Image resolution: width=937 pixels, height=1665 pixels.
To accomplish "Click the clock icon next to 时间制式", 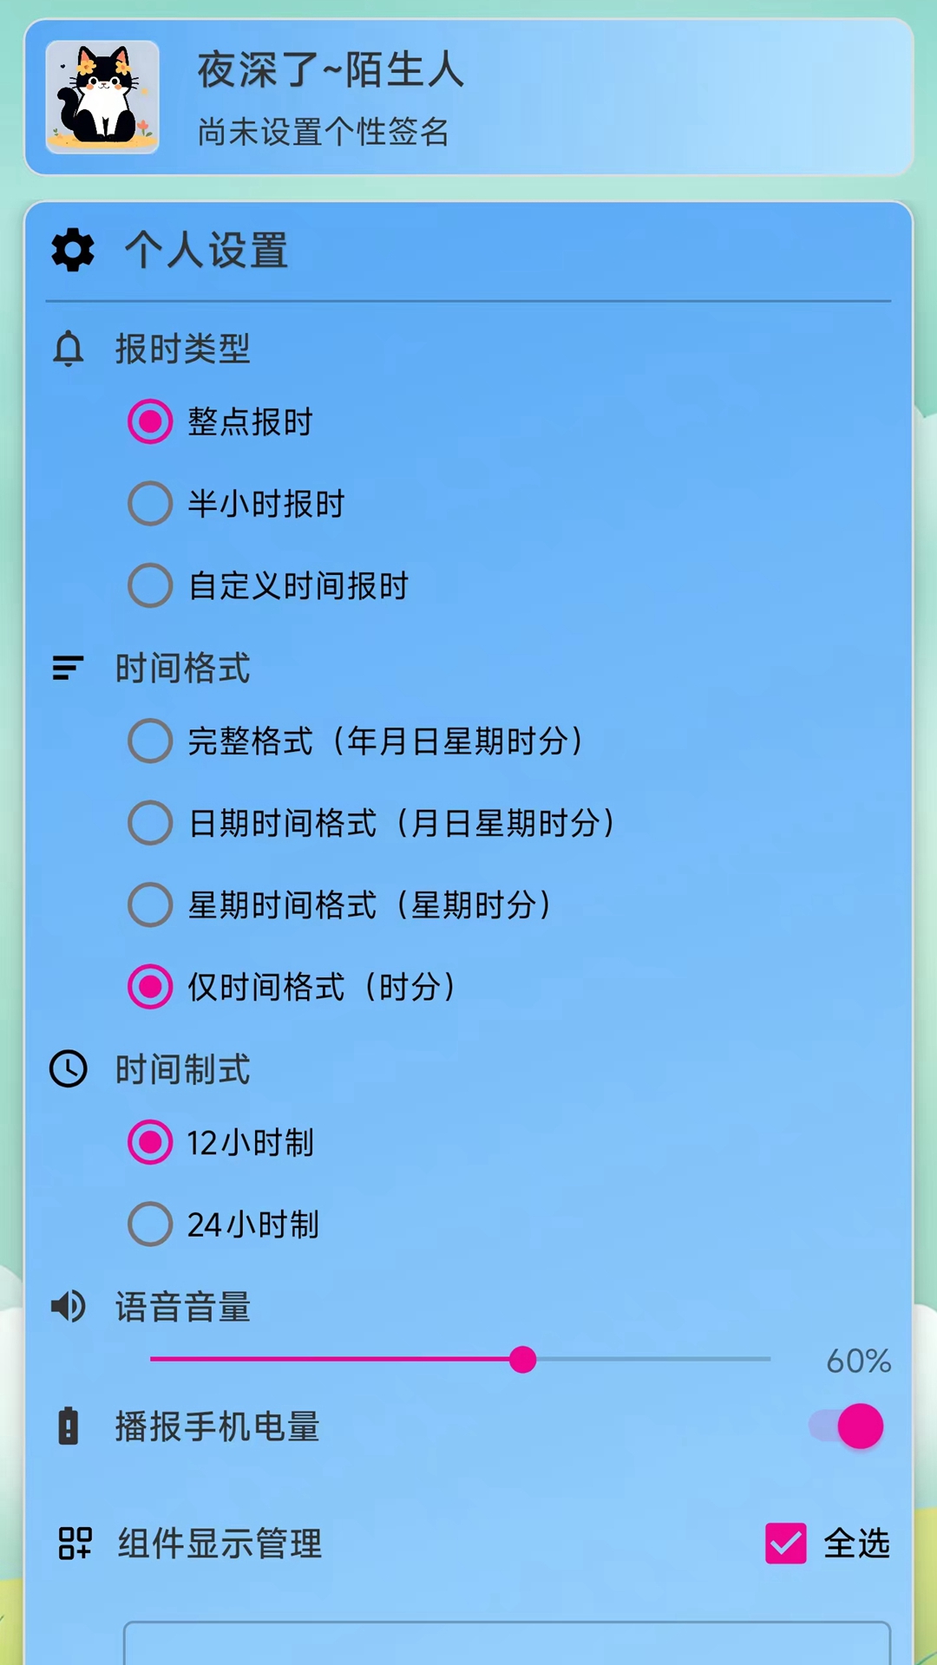I will 69,1068.
